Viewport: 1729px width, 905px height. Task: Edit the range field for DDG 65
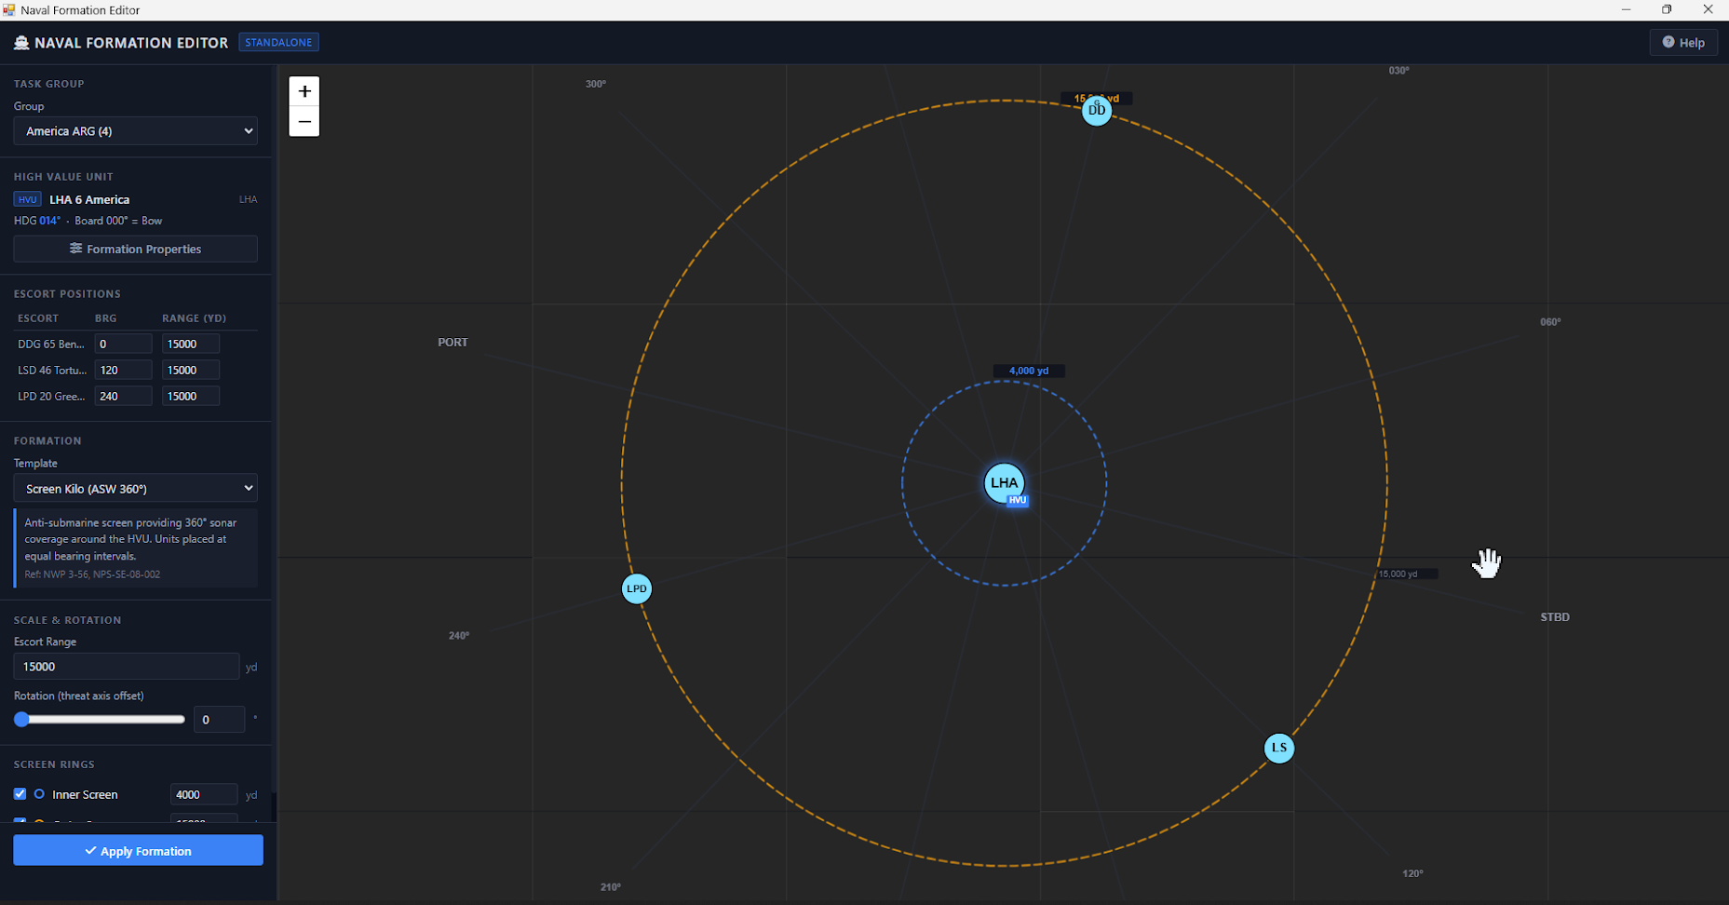click(191, 344)
